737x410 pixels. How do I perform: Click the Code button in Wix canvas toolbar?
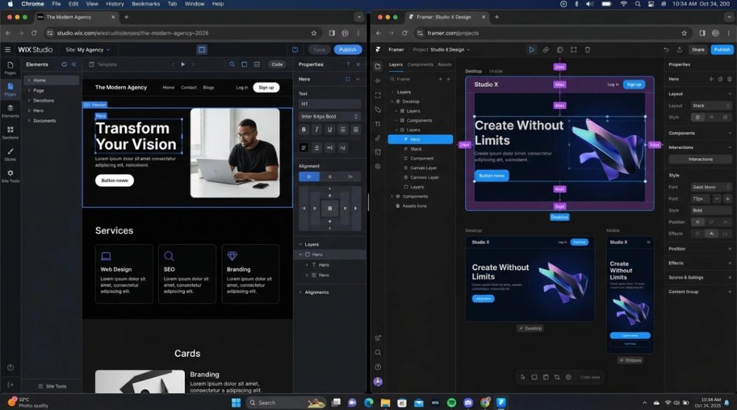pyautogui.click(x=277, y=65)
